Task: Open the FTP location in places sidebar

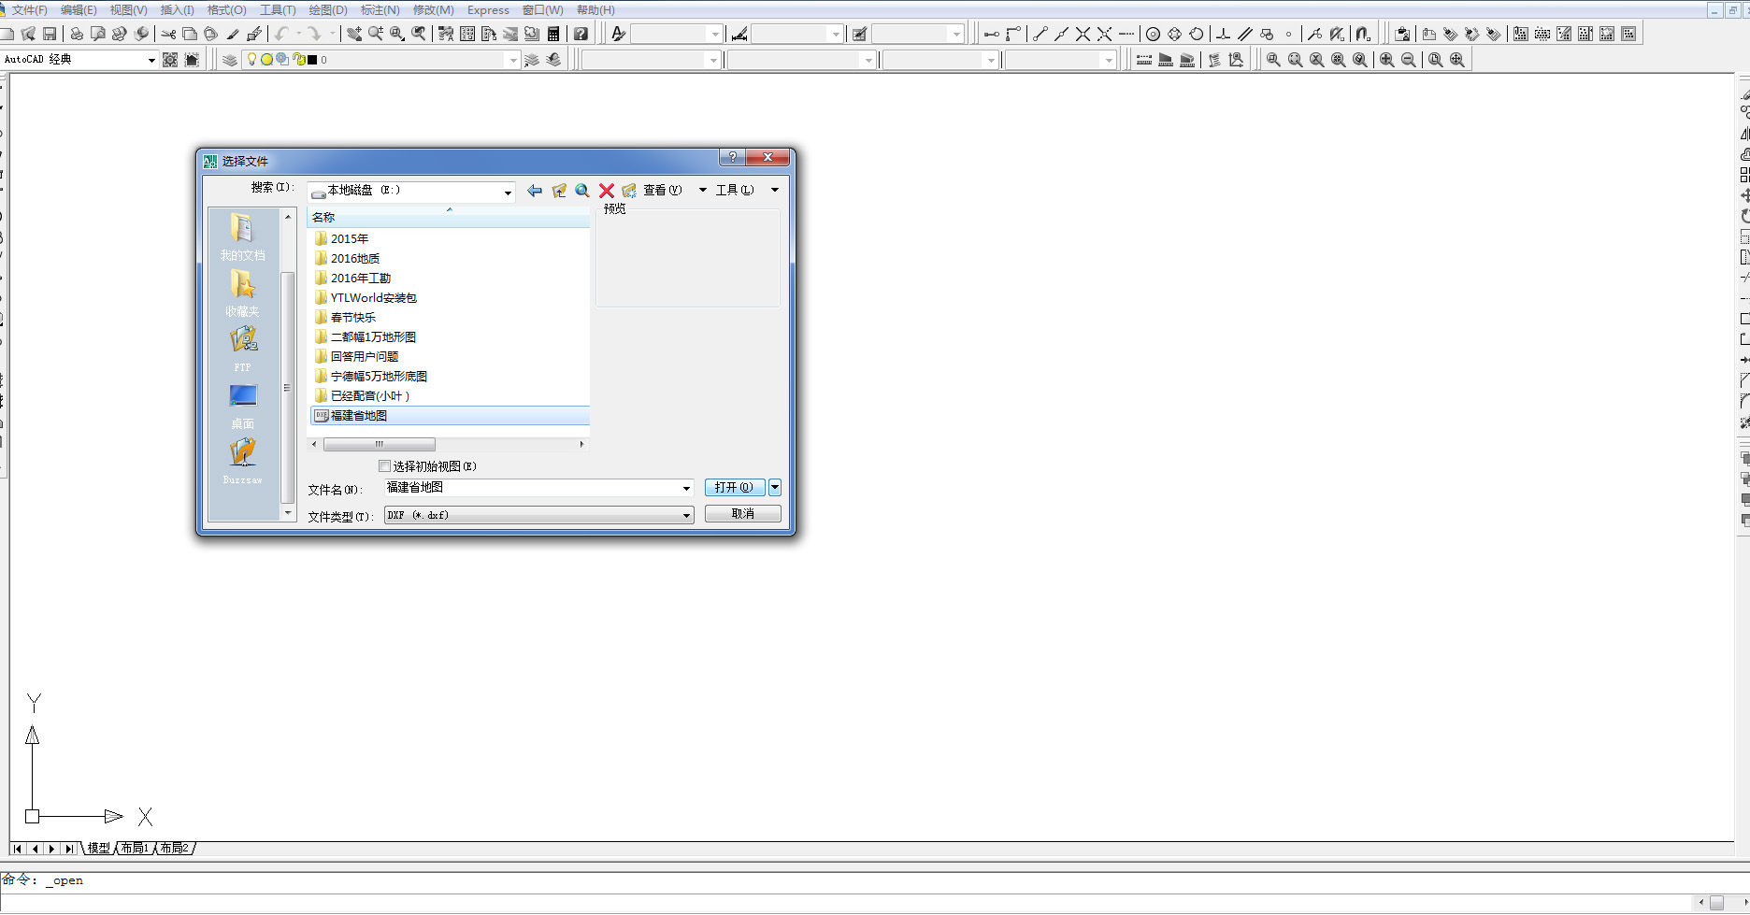Action: point(243,349)
